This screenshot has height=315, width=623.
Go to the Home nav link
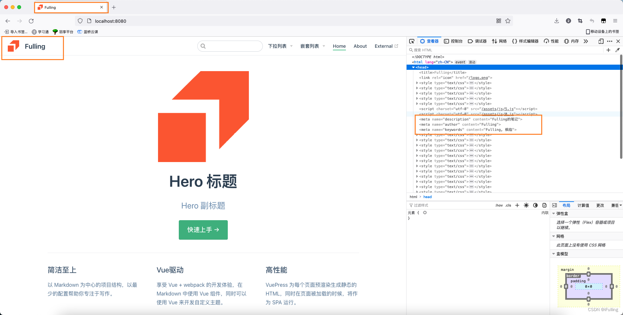[x=339, y=46]
